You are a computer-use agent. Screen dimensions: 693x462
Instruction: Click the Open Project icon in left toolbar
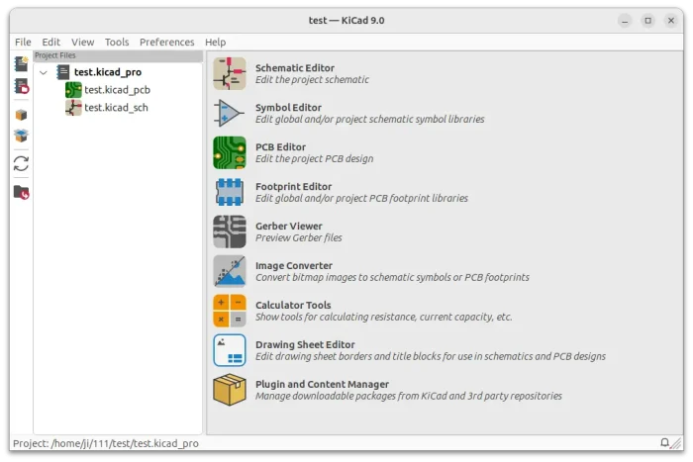21,86
